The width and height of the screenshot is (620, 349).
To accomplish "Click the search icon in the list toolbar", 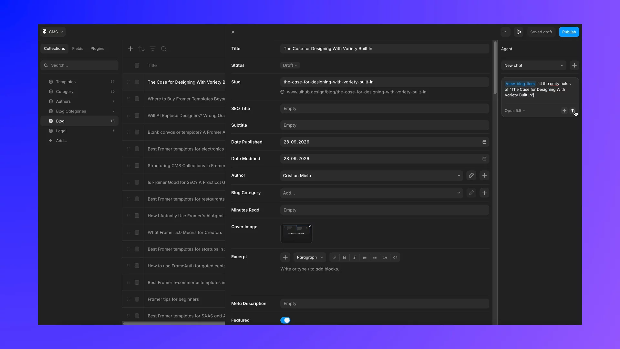I will tap(164, 49).
